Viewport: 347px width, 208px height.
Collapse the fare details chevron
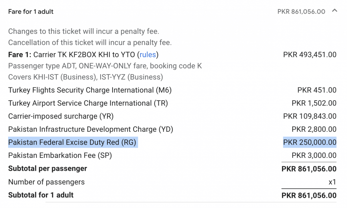(334, 11)
